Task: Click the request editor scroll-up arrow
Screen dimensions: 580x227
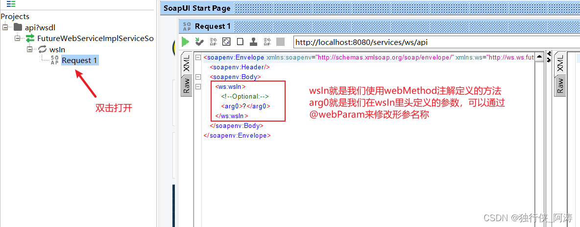Action: pos(539,57)
